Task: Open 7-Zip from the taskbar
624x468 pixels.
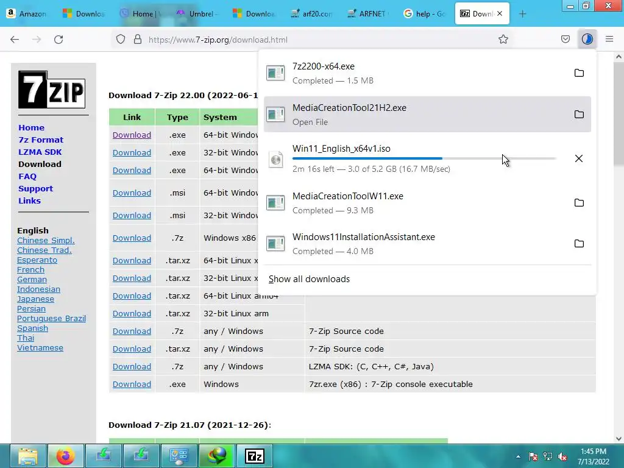Action: (x=255, y=456)
